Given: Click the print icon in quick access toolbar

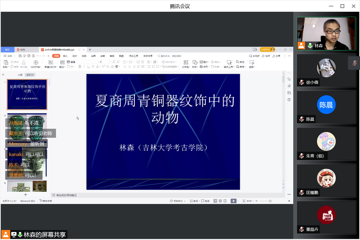Looking at the screenshot, I should pos(29,56).
